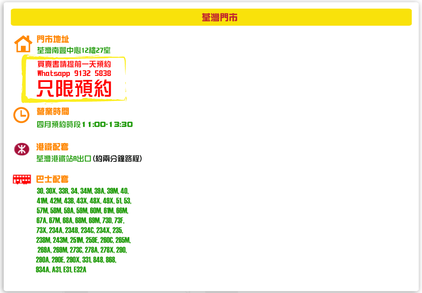The width and height of the screenshot is (422, 293).
Task: Click the orange house icon beside 門市地址
Action: pos(23,43)
